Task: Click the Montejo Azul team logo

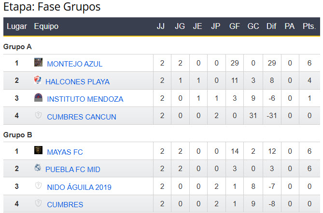Action: pyautogui.click(x=38, y=63)
